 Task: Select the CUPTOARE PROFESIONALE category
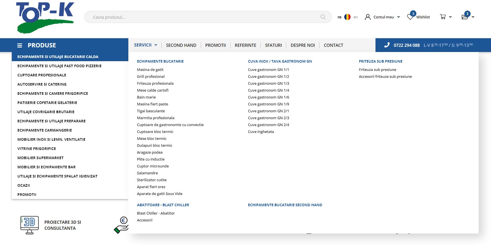click(x=42, y=75)
